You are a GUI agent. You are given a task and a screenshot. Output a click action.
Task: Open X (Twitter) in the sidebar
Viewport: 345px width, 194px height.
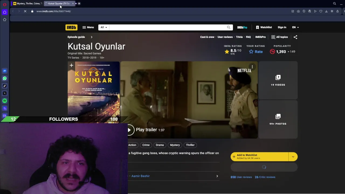pyautogui.click(x=5, y=93)
